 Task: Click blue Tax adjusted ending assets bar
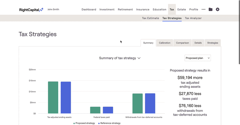tap(66, 98)
